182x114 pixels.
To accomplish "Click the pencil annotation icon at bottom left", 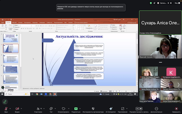I will (x=5, y=102).
